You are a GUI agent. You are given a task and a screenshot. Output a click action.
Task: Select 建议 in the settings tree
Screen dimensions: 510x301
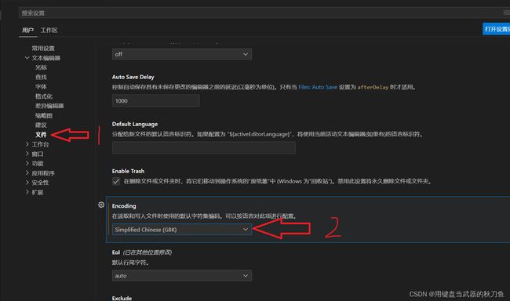point(41,125)
